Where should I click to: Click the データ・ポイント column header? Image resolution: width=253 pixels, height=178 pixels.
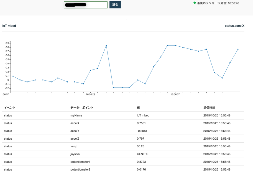(x=82, y=108)
